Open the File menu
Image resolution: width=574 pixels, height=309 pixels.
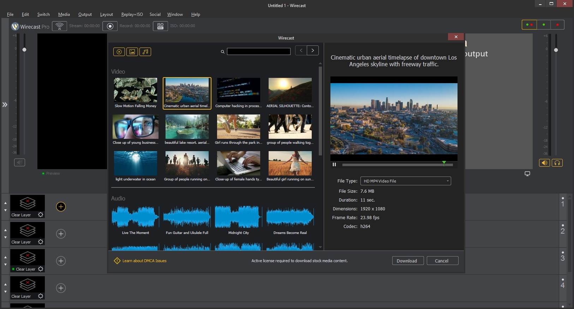[x=10, y=14]
